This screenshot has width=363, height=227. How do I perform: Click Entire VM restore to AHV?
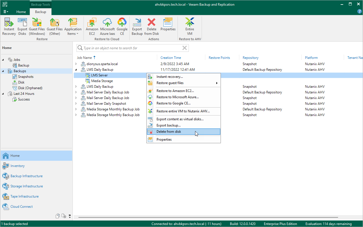tap(190, 27)
